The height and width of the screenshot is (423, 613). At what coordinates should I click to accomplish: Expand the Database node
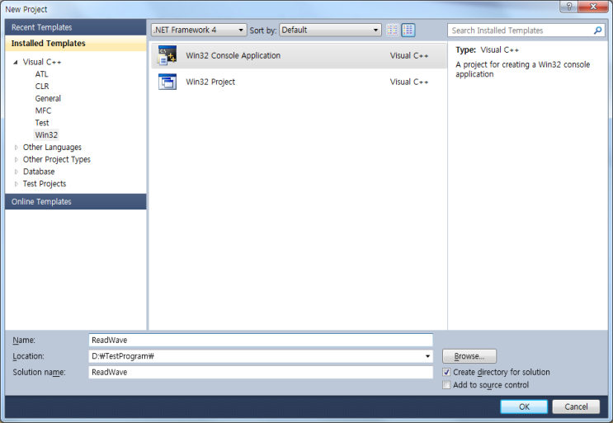(x=16, y=172)
